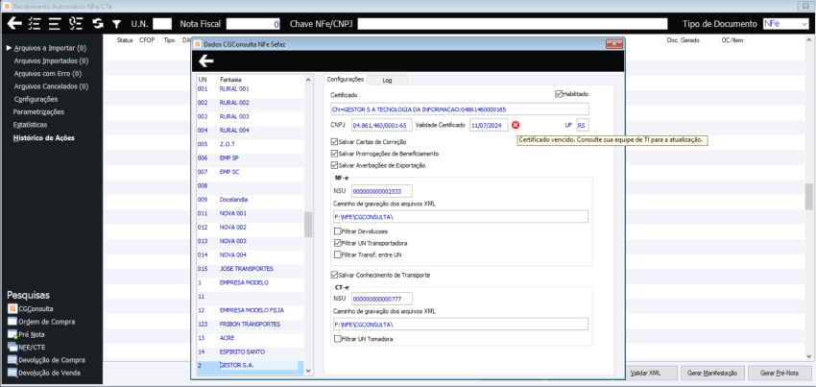Click NF-e XML path field
This screenshot has height=387, width=816.
click(x=461, y=217)
